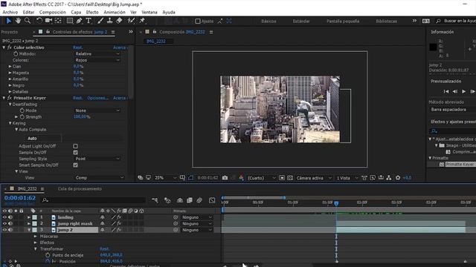Viewport: 476px width, 267px height.
Task: Click Rest. next to Transformar
Action: click(x=105, y=249)
